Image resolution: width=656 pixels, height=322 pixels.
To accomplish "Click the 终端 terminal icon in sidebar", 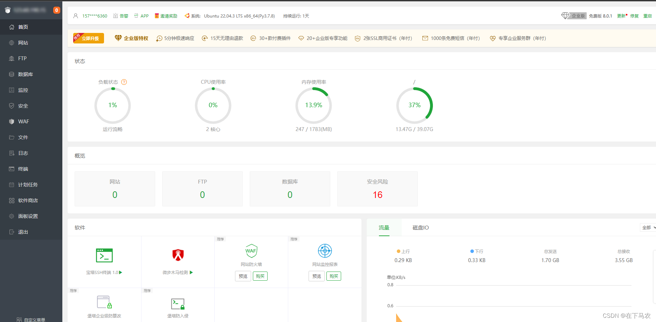I will 12,169.
